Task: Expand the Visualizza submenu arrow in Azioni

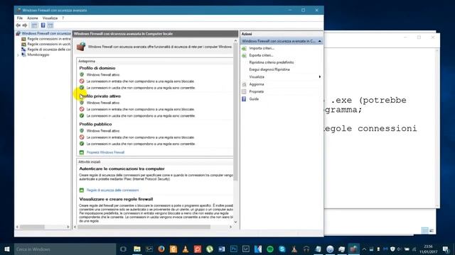Action: point(320,77)
